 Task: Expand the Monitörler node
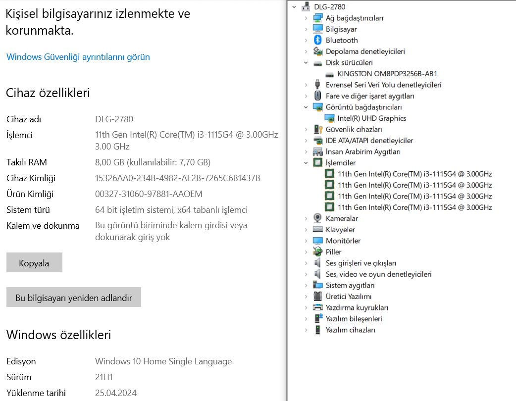tap(306, 241)
